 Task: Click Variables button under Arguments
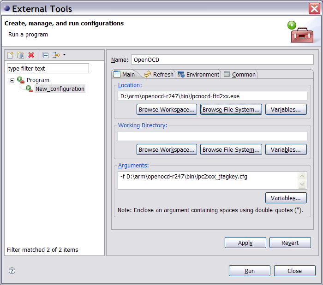286,198
